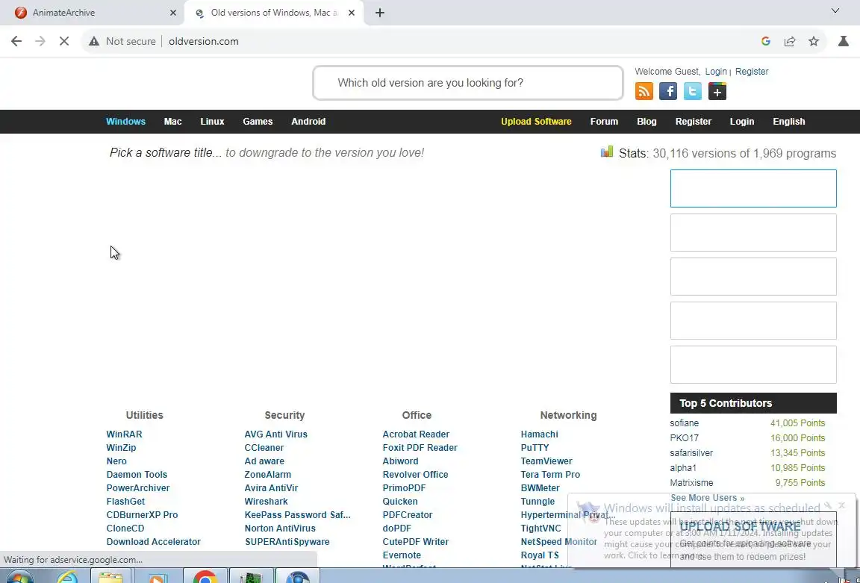Select the Windows navigation item
Screen dimensions: 860x583
[125, 122]
